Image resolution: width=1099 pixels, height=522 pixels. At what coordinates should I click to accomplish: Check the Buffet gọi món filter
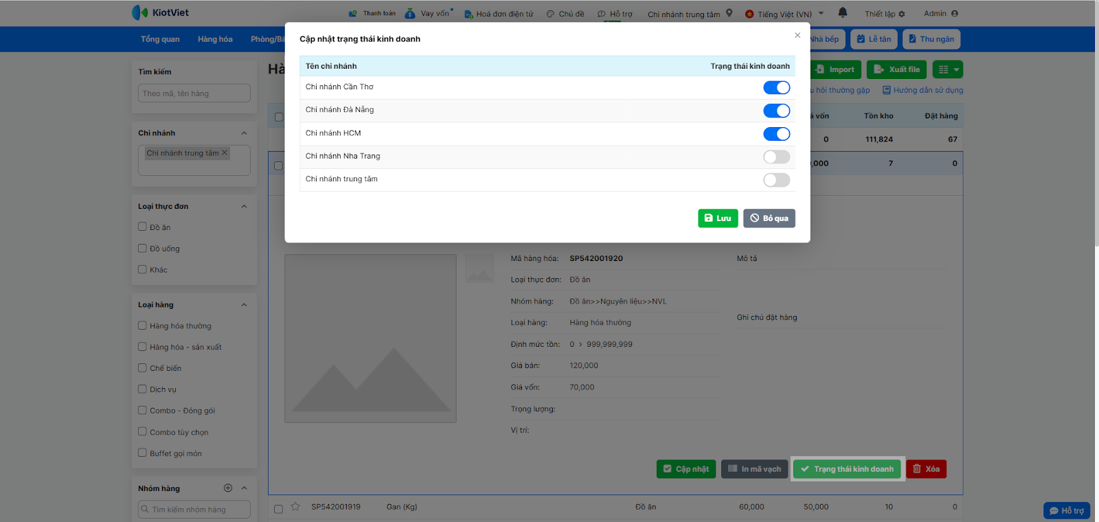pos(142,453)
